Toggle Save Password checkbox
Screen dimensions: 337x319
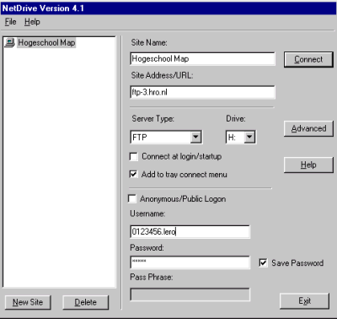click(263, 263)
